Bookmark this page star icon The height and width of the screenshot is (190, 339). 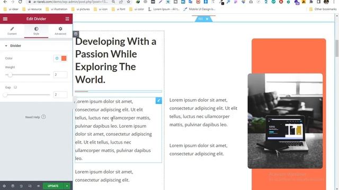(128, 2)
